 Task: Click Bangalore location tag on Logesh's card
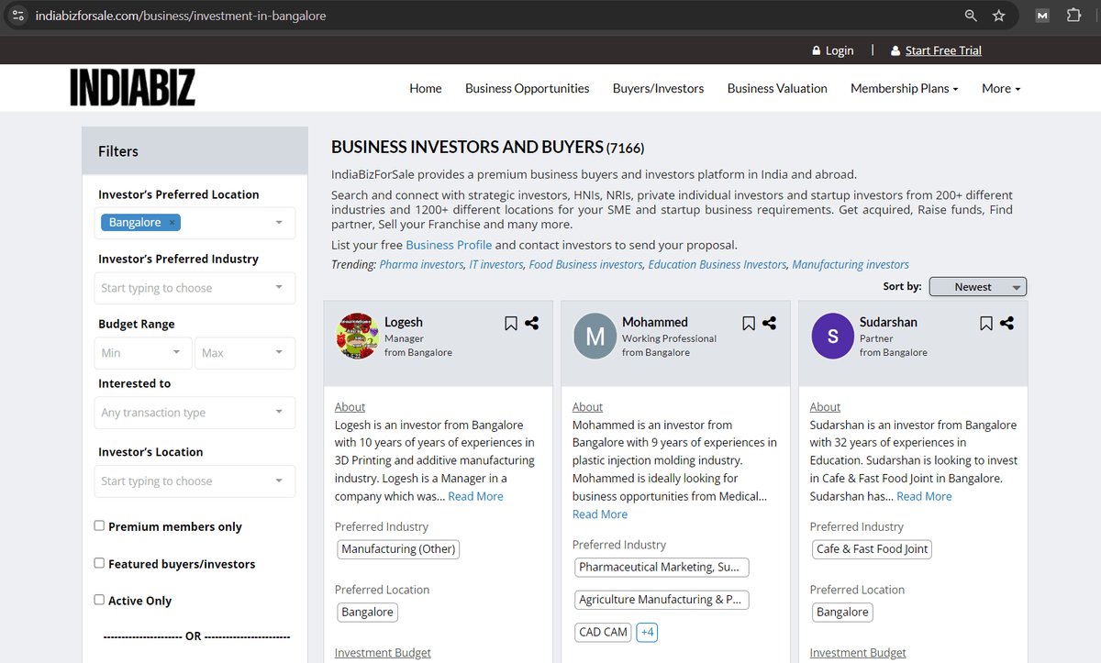(x=367, y=612)
